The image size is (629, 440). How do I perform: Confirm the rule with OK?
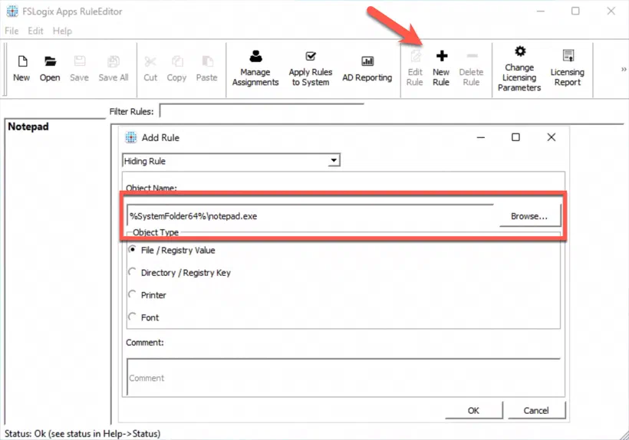pos(473,410)
